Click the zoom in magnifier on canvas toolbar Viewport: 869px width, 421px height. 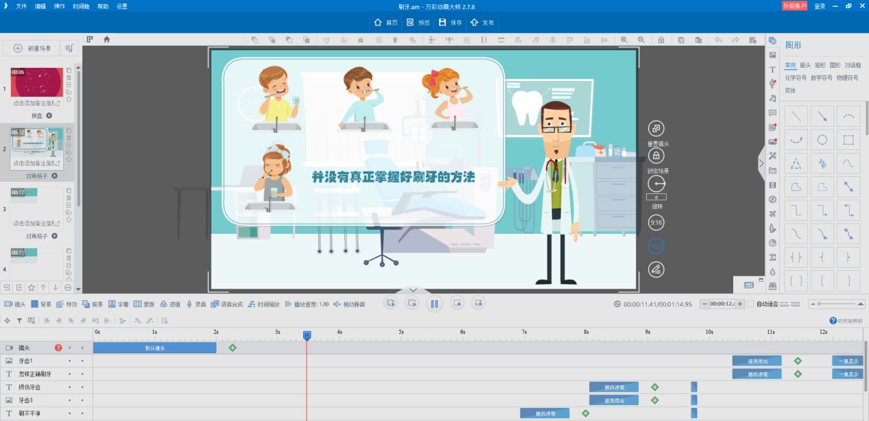pyautogui.click(x=624, y=40)
